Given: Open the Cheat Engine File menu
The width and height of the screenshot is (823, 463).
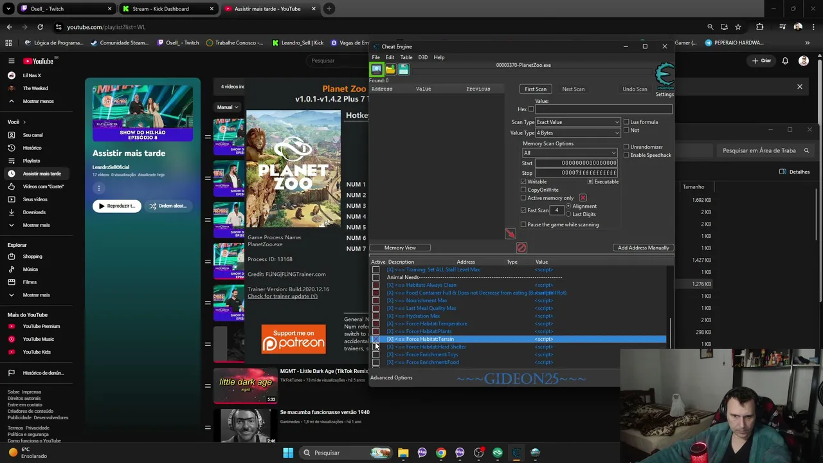Looking at the screenshot, I should click(376, 57).
